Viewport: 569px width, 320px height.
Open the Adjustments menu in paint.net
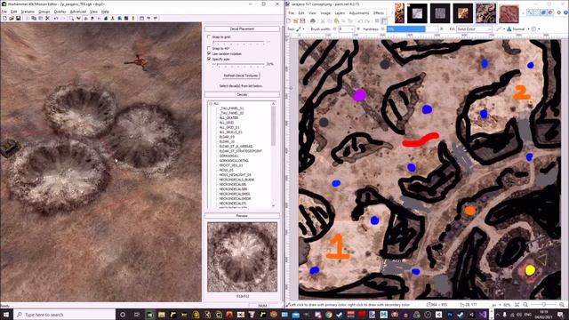[359, 13]
